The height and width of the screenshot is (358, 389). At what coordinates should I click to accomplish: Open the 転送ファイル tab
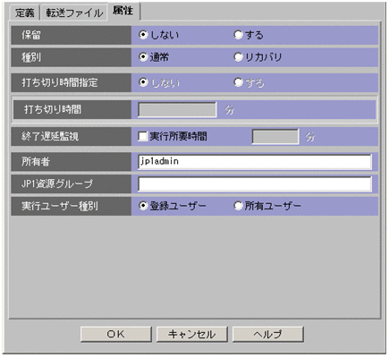74,13
